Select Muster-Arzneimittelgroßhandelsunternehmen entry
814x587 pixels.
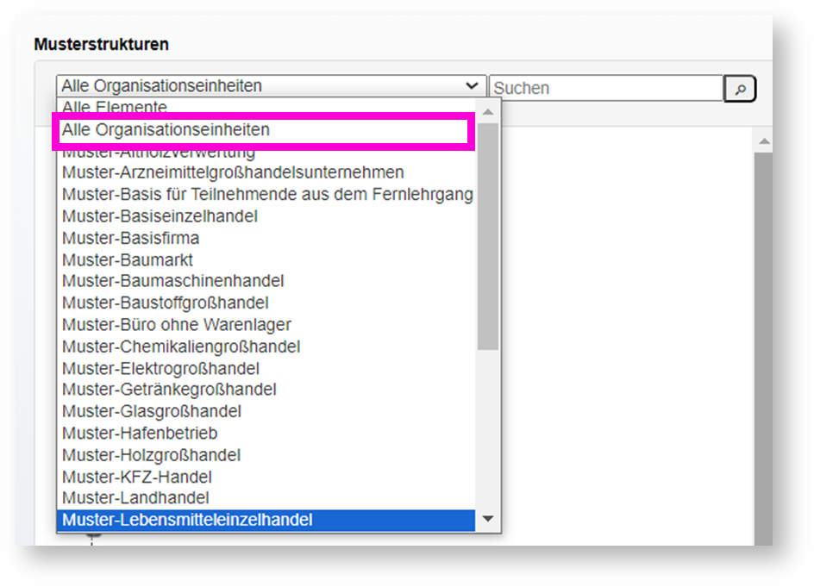click(233, 173)
